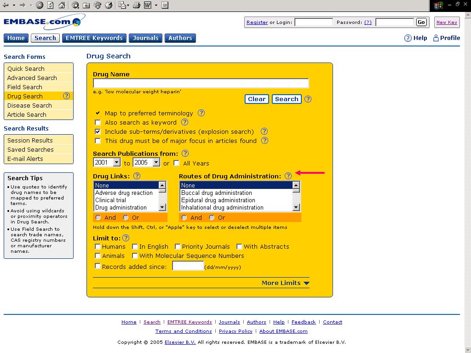471x353 pixels.
Task: Open the Media icon in toolbar
Action: pyautogui.click(x=98, y=5)
